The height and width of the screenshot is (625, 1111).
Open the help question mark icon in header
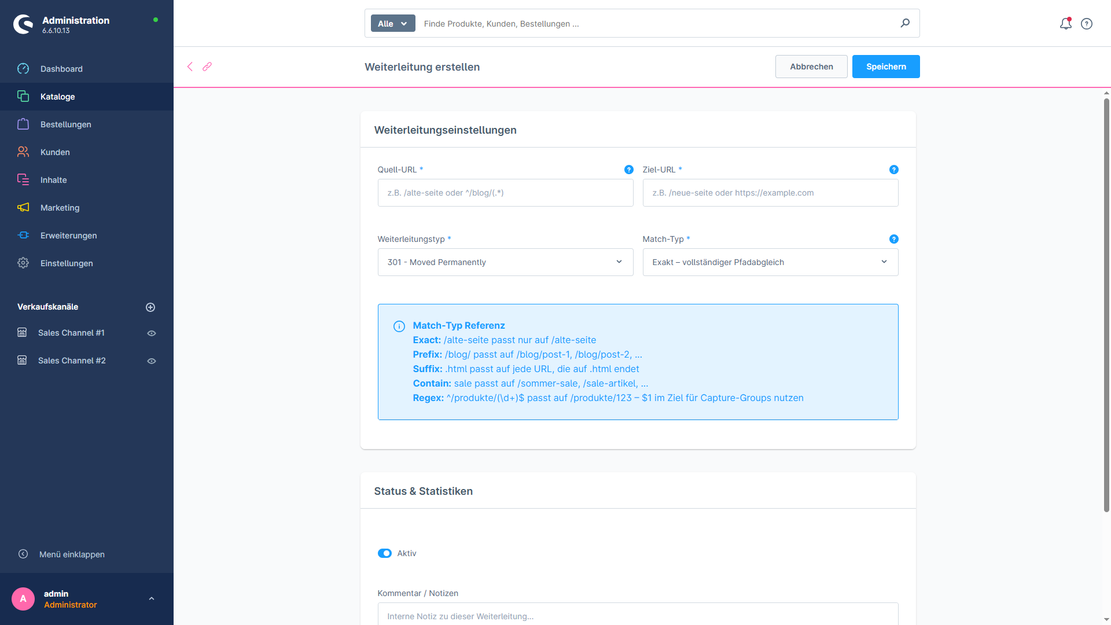1087,24
